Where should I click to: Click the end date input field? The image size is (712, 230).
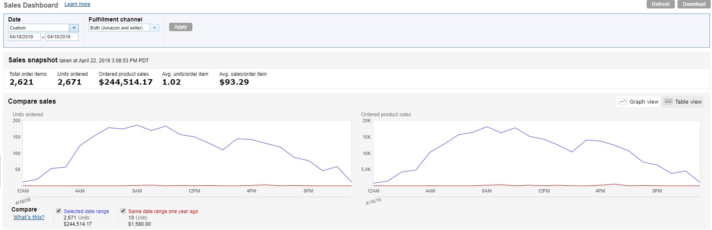click(62, 37)
